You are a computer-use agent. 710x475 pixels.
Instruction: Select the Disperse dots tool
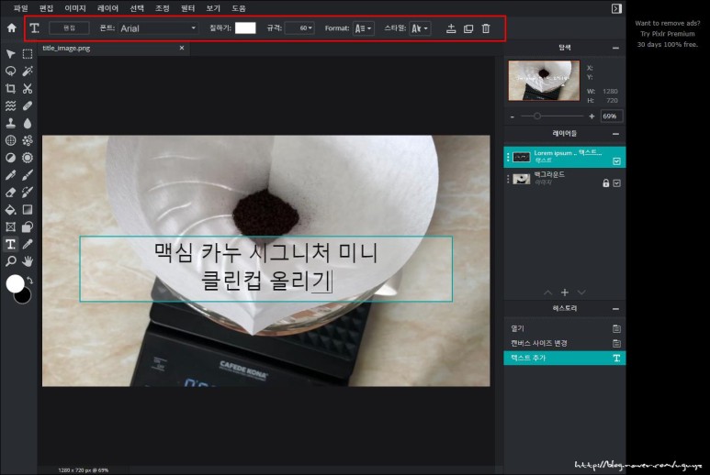point(28,140)
